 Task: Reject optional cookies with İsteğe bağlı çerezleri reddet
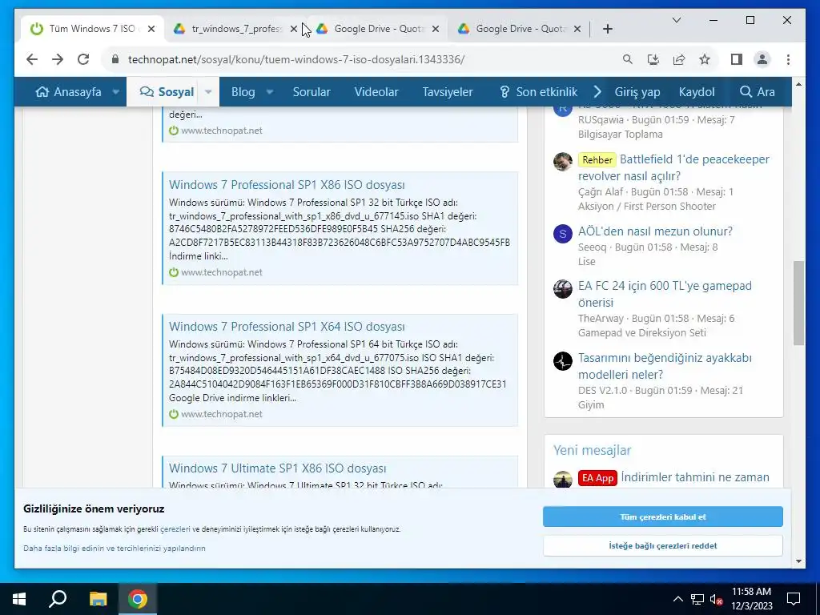662,545
